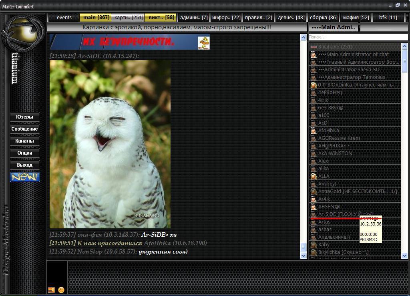Click the smiley emoticon icon

point(61,290)
